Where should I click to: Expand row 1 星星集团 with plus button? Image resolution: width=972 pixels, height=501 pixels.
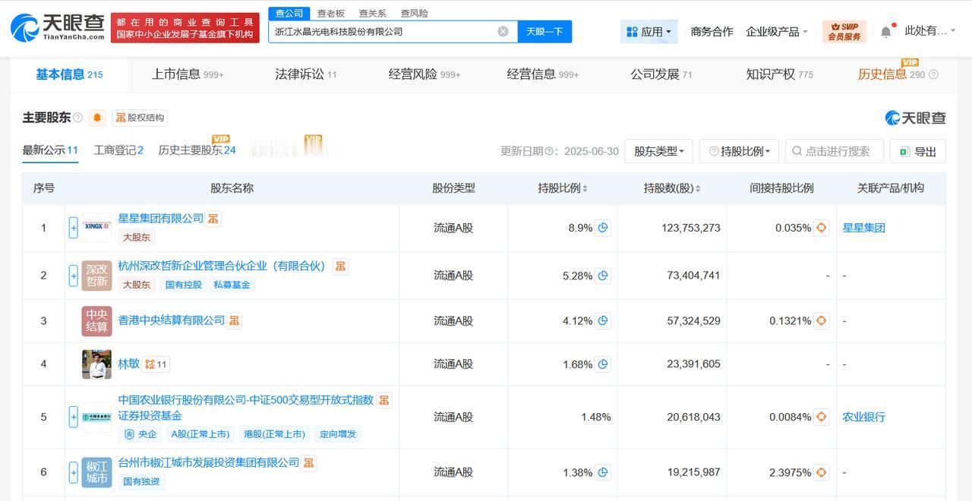pos(74,228)
